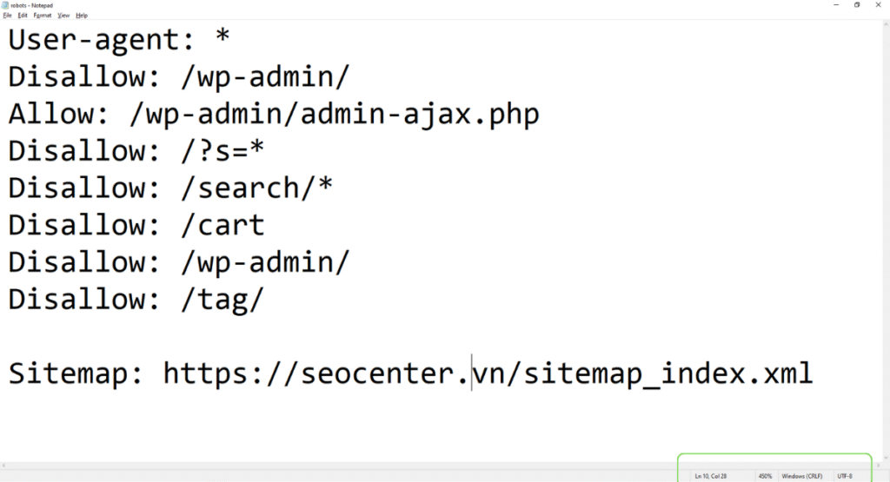Viewport: 890px width, 482px height.
Task: Open the View menu
Action: [63, 16]
